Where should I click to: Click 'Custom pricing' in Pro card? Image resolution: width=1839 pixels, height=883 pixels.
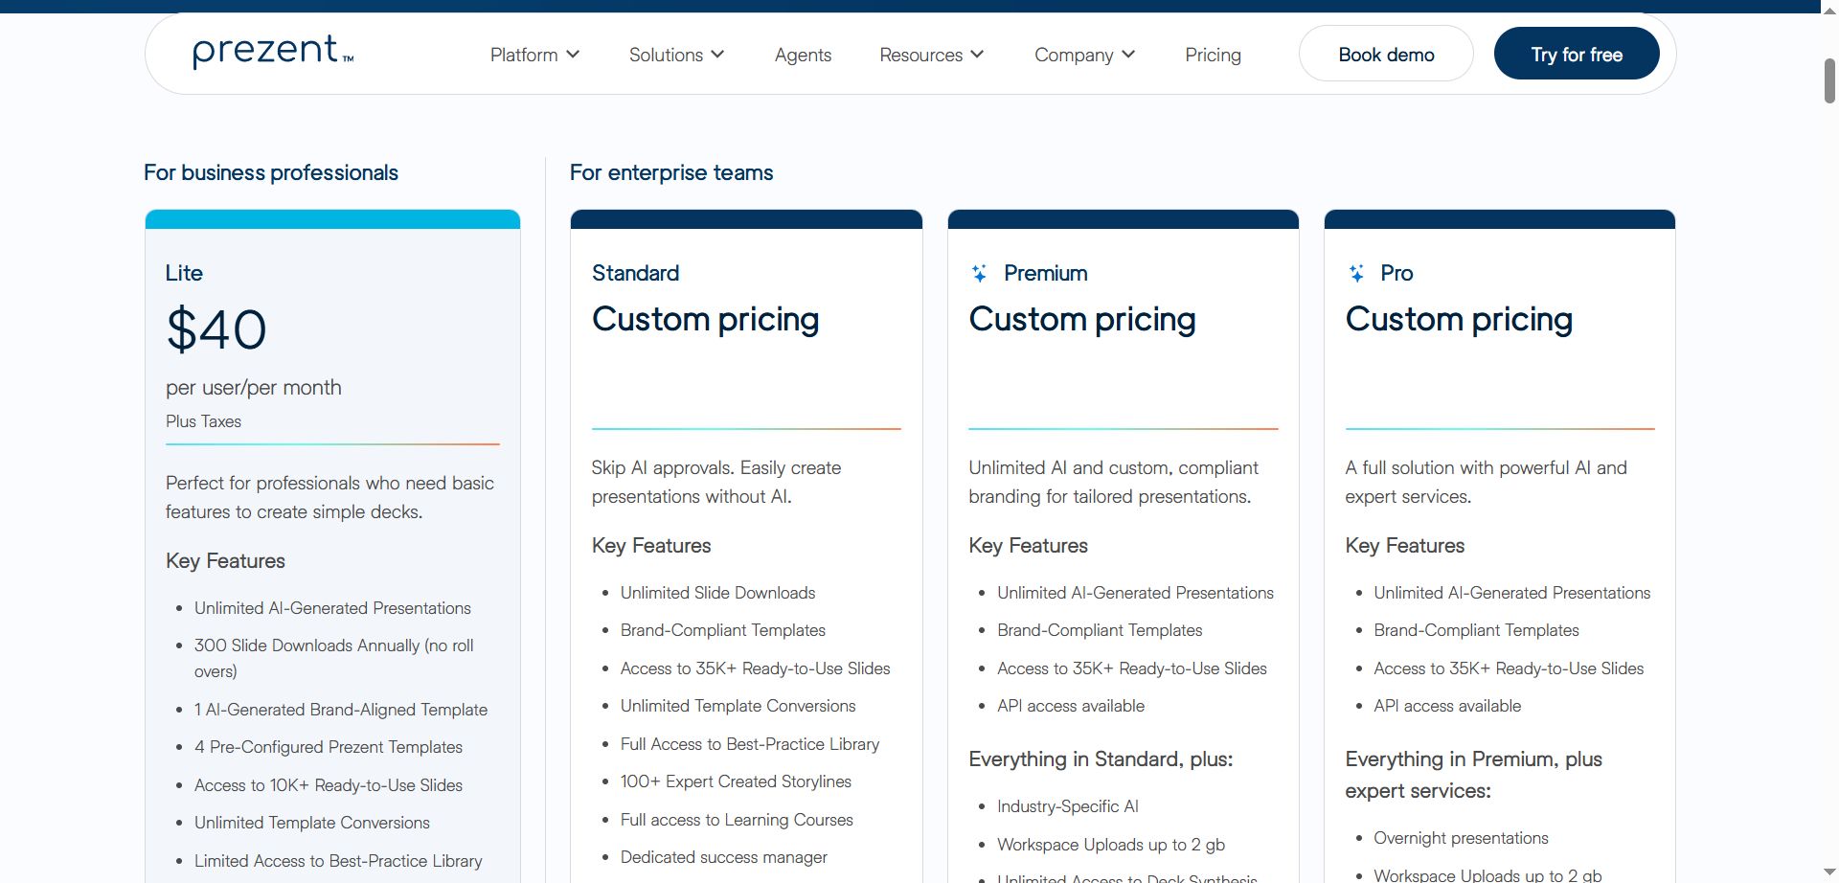tap(1459, 319)
